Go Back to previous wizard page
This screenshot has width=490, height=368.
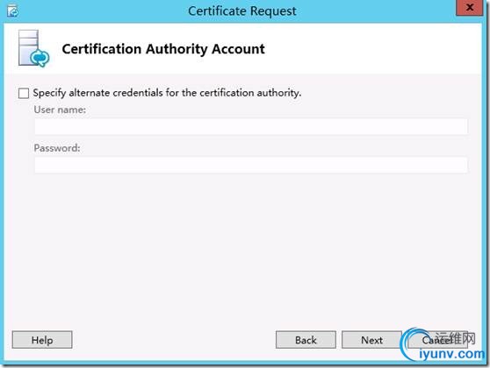point(306,340)
